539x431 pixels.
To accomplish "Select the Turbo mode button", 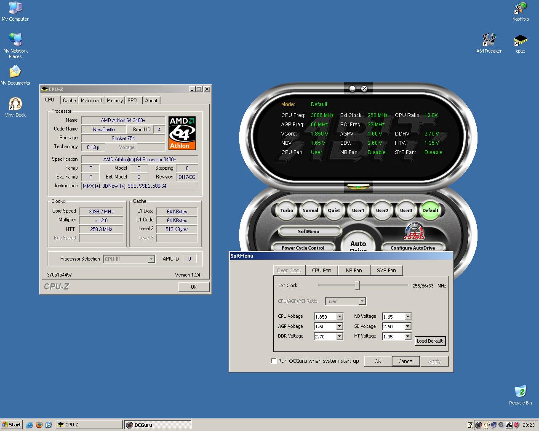I will coord(287,210).
